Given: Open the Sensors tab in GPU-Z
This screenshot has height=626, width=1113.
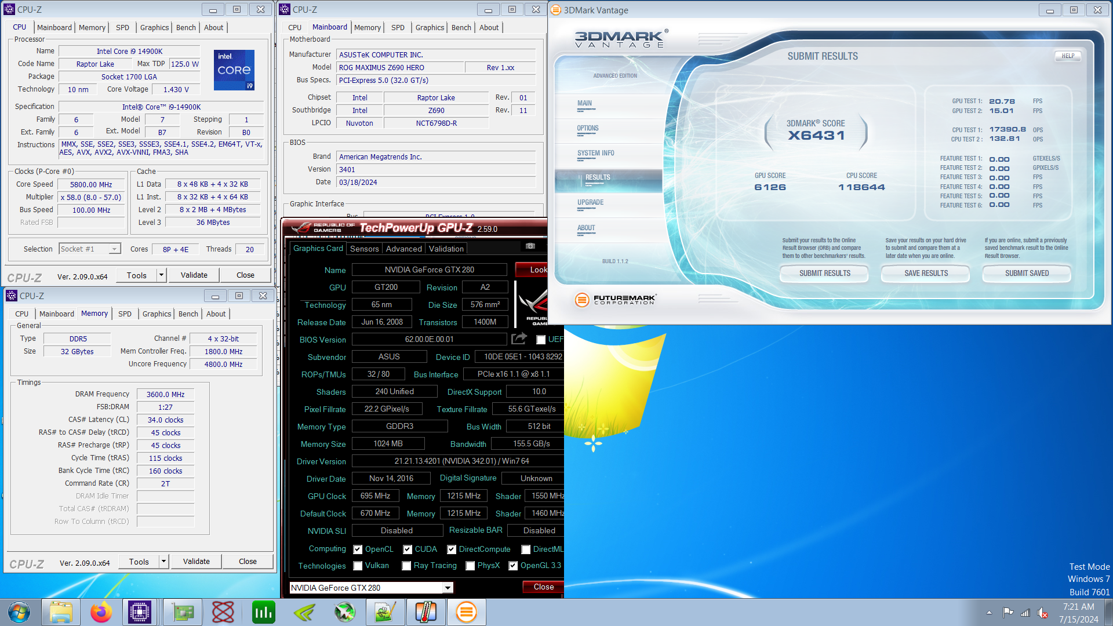Looking at the screenshot, I should click(x=365, y=249).
